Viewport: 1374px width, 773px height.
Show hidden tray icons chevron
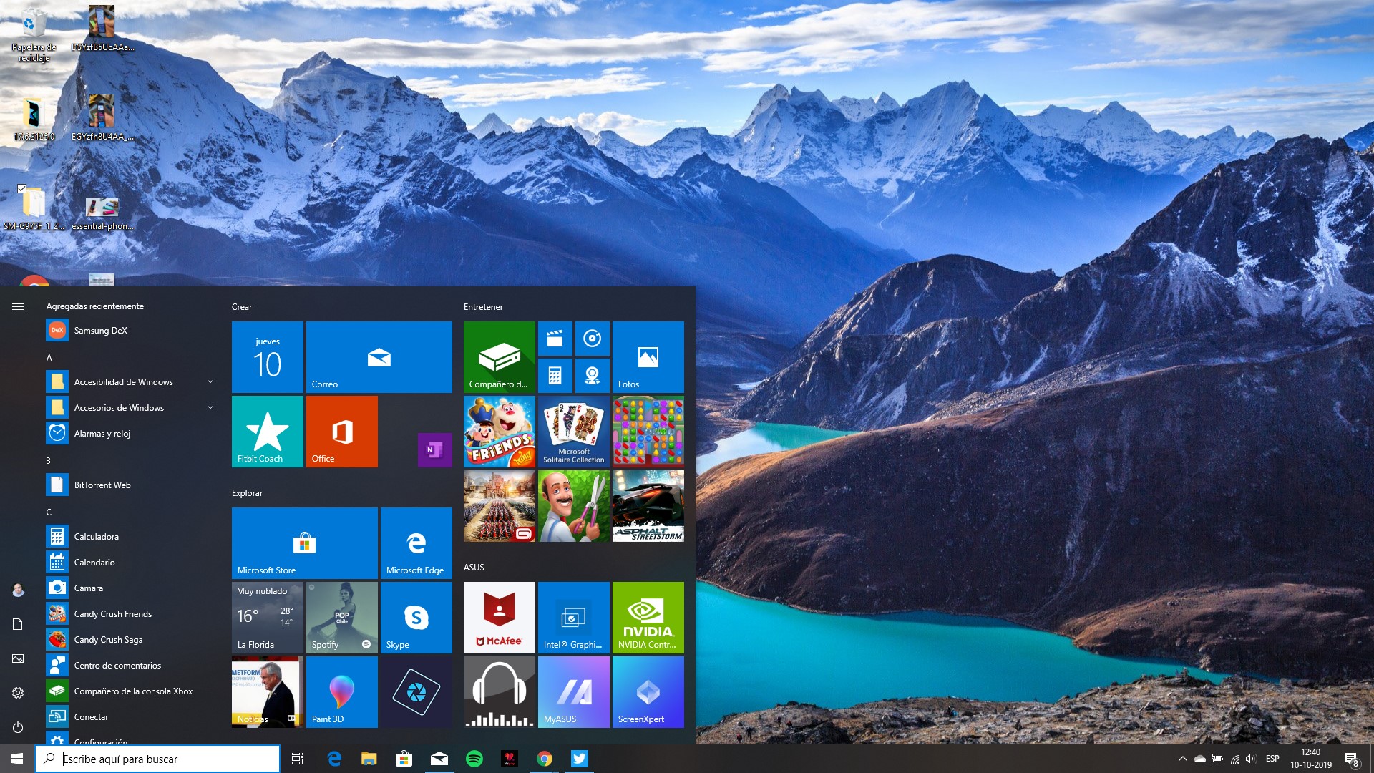pos(1182,759)
